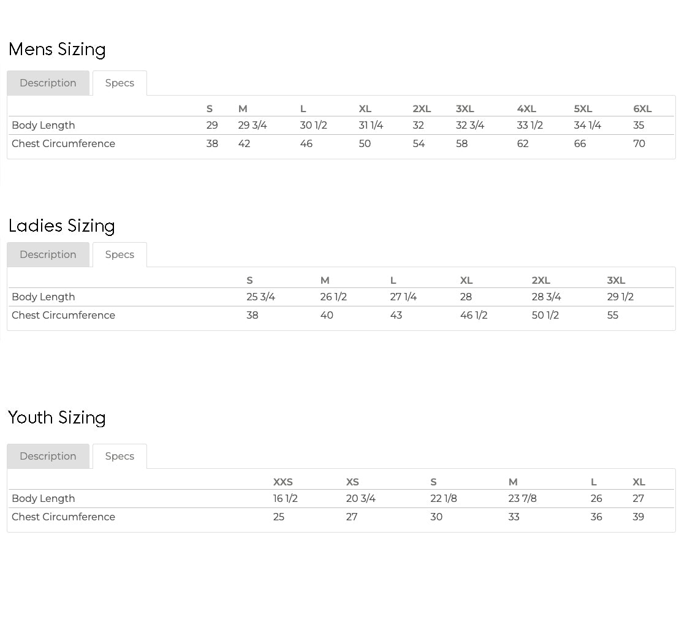
Task: Click the Youth Chest Circumference row label
Action: point(64,517)
